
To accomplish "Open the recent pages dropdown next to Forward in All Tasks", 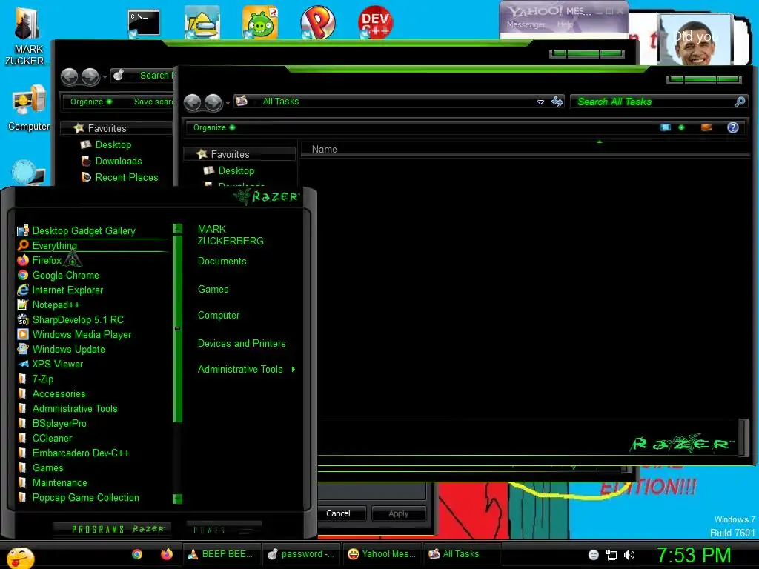I will 228,102.
